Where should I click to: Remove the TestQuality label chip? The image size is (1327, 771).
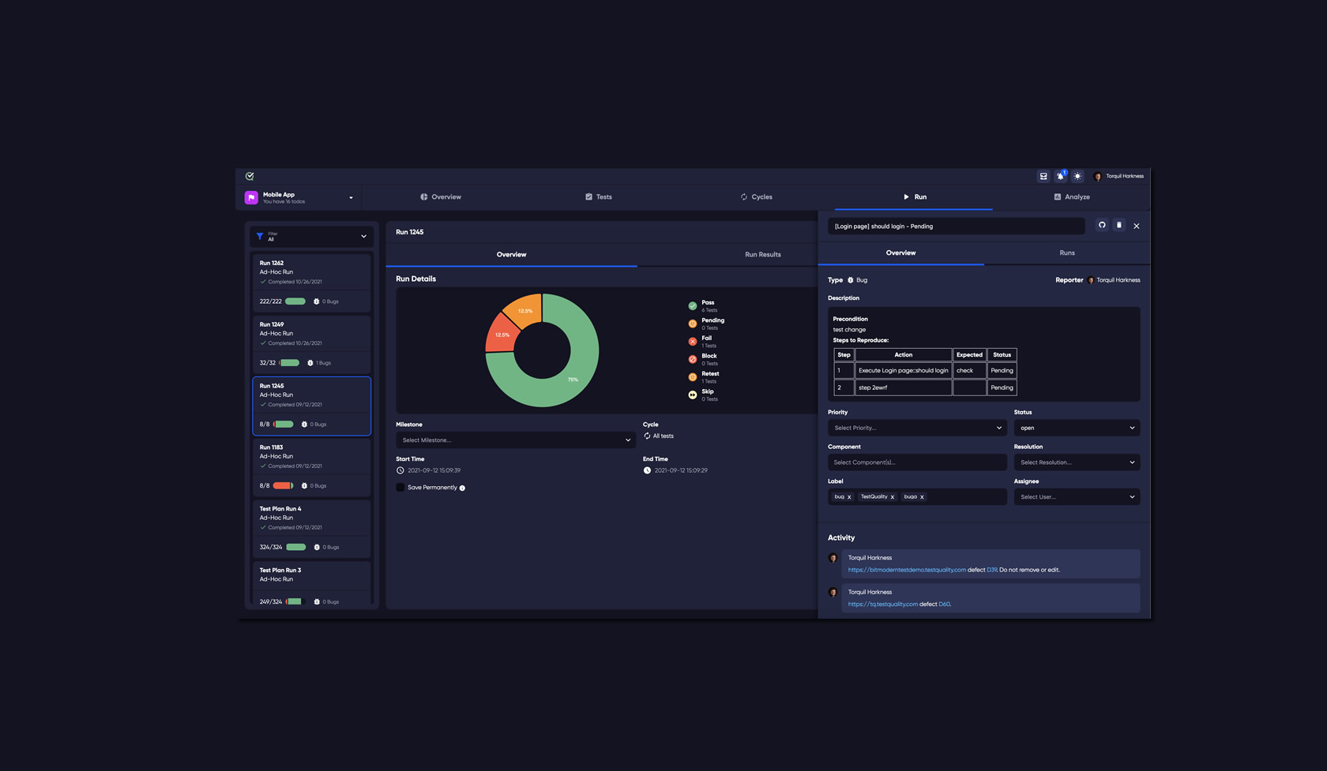tap(892, 497)
